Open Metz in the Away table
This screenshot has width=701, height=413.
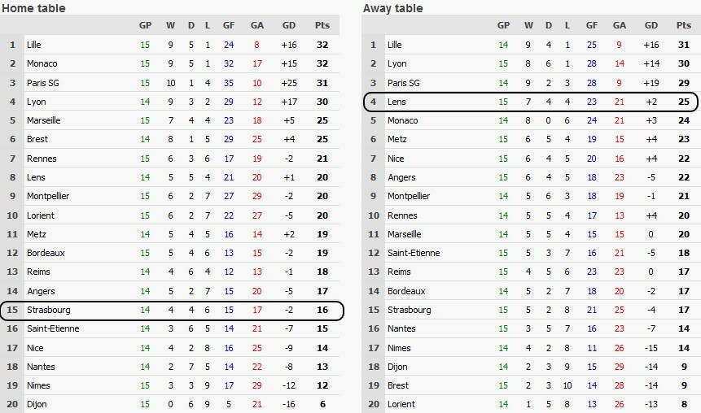click(397, 139)
